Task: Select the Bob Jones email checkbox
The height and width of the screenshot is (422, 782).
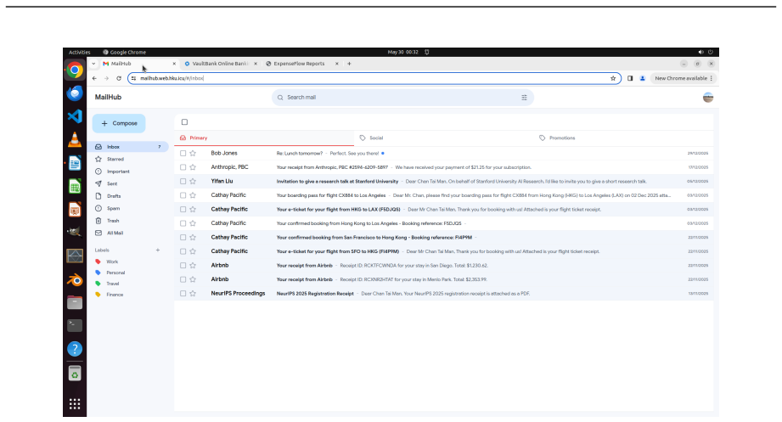Action: 183,153
